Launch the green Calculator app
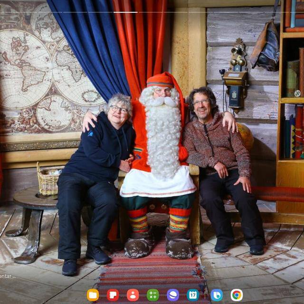The height and width of the screenshot is (304, 304). 153,295
